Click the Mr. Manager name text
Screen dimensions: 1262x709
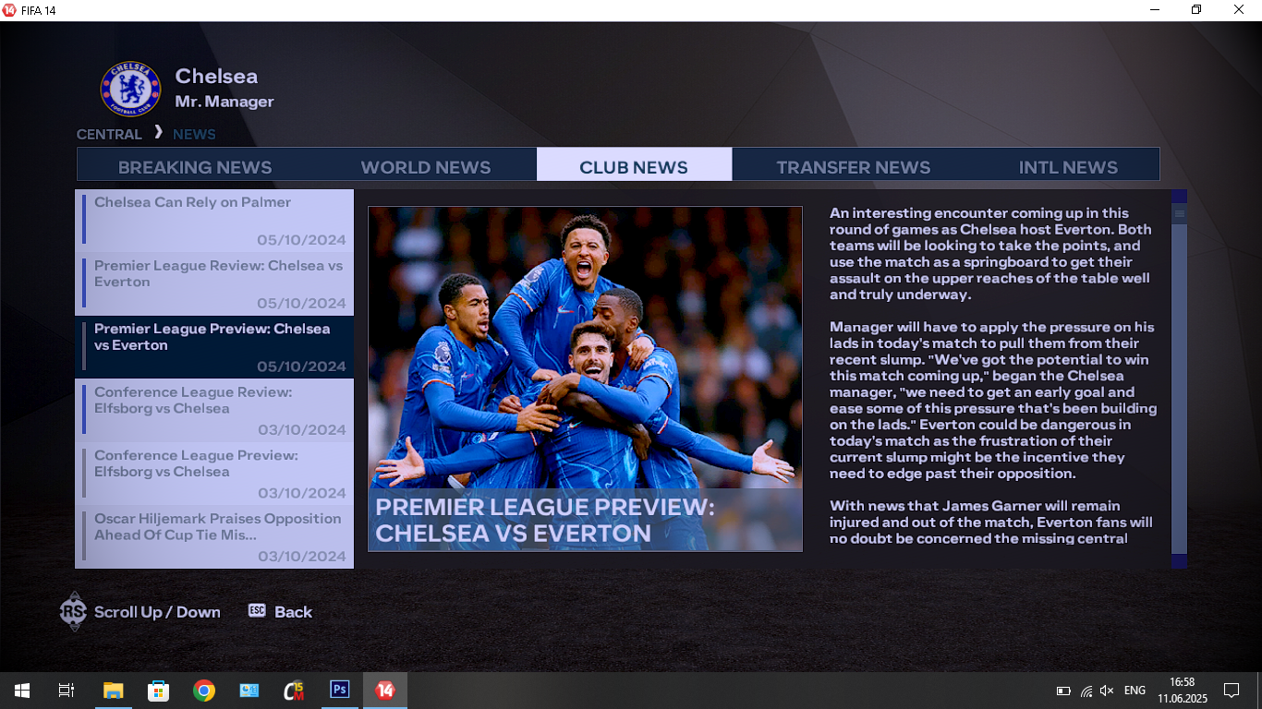[x=224, y=102]
